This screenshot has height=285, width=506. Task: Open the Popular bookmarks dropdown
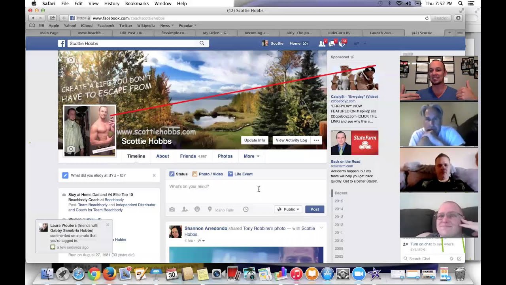point(187,26)
